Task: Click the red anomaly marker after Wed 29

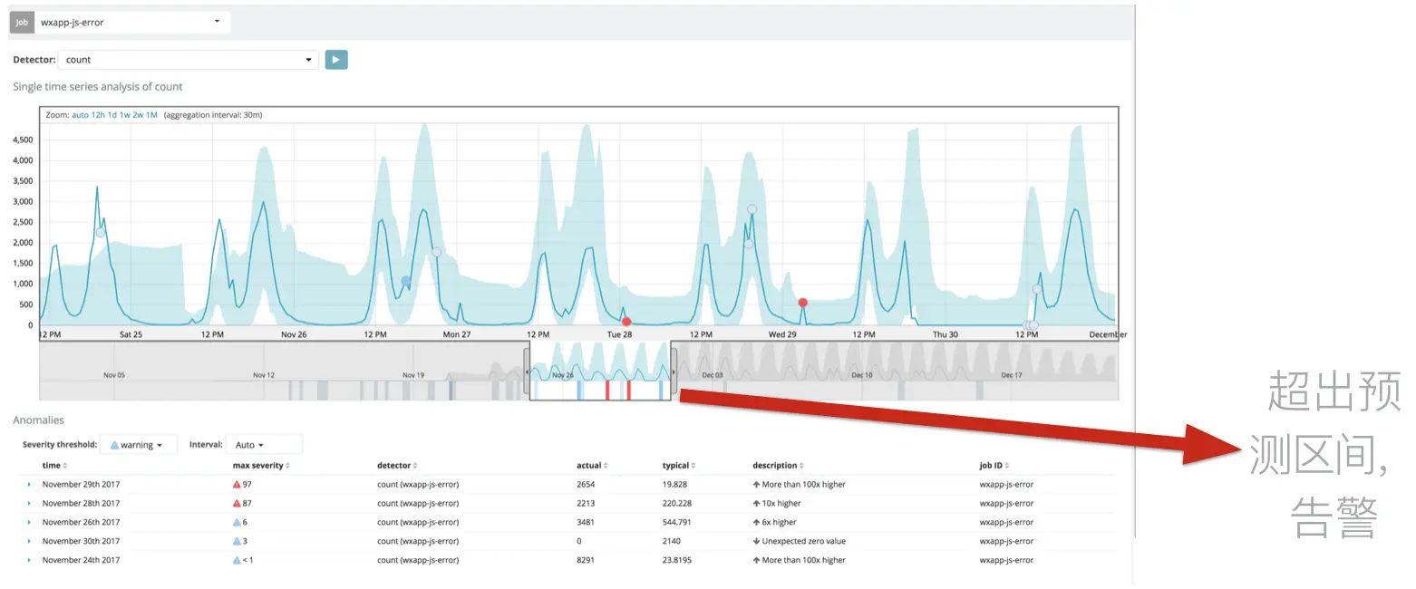Action: click(802, 303)
